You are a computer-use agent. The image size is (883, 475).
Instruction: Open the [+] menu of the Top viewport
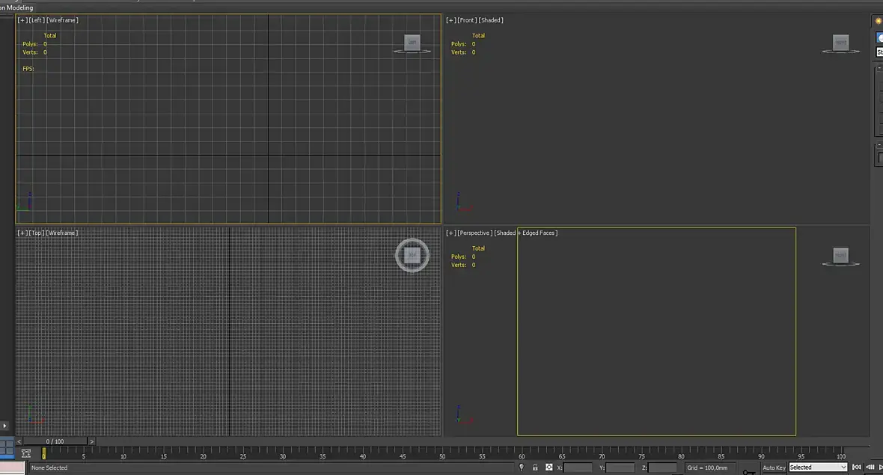click(x=22, y=233)
